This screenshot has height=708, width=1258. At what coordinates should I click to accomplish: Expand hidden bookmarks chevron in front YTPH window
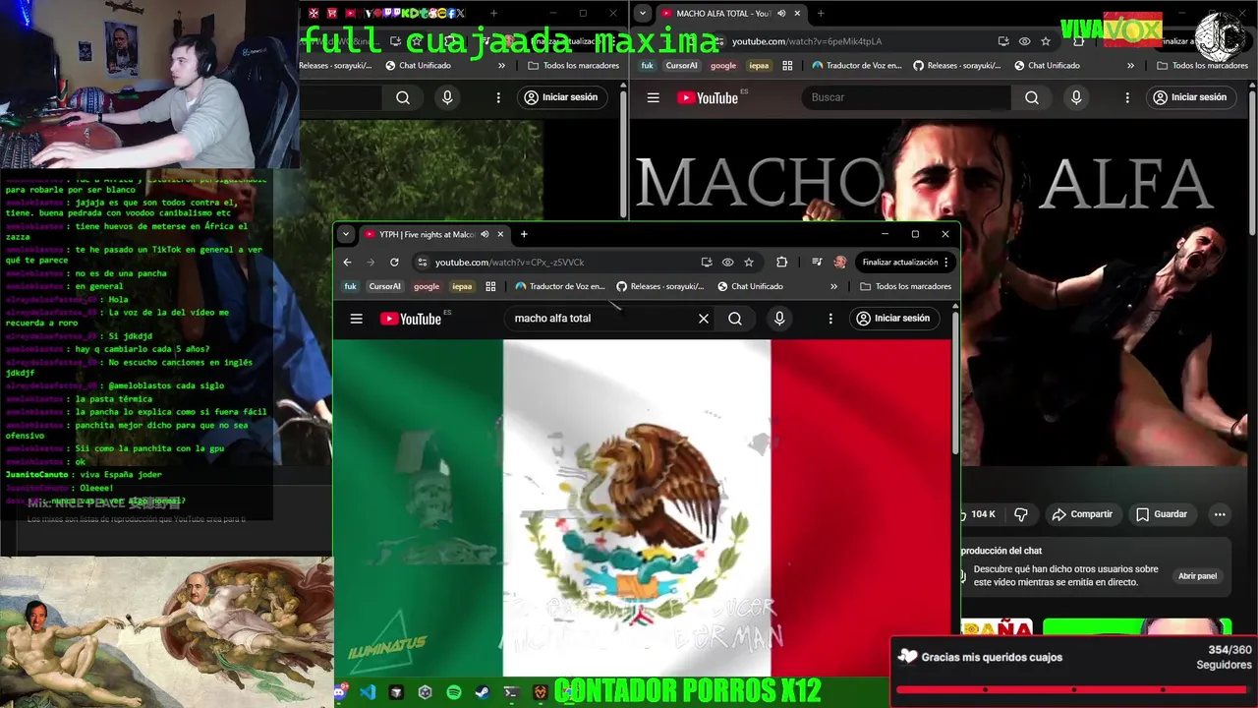(x=833, y=287)
